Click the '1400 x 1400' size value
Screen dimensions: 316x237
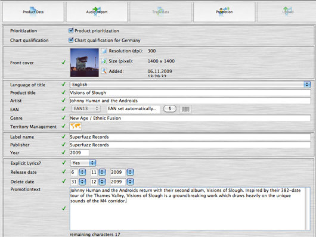(x=161, y=61)
